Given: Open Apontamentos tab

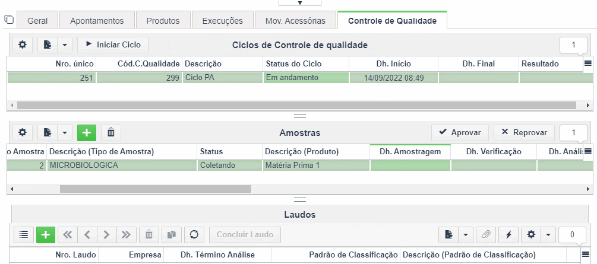Looking at the screenshot, I should 97,21.
